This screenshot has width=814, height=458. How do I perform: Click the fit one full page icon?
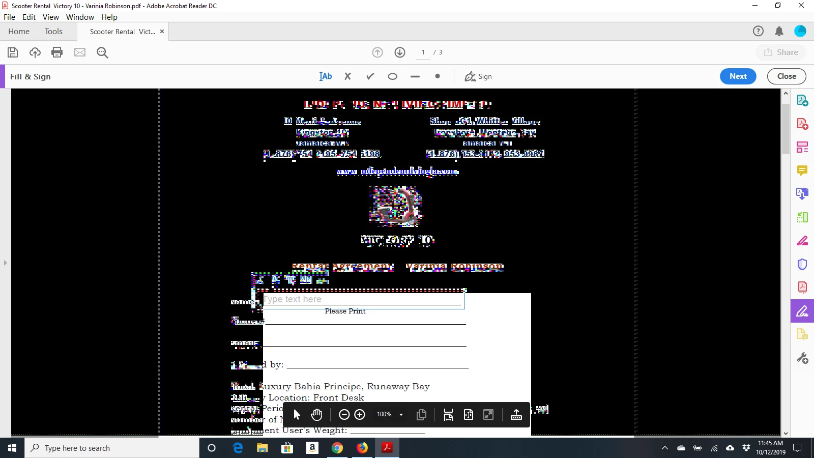coord(469,415)
